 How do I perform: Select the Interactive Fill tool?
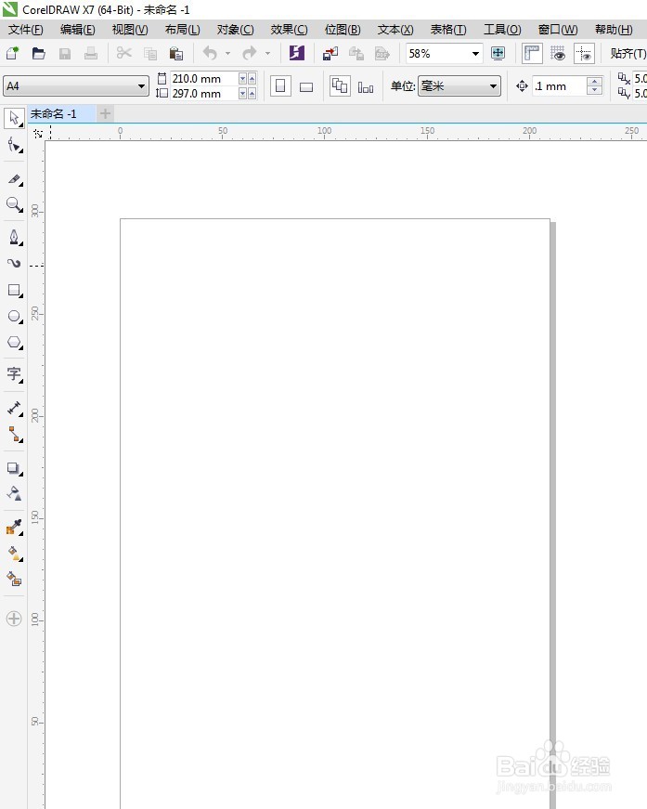tap(14, 553)
